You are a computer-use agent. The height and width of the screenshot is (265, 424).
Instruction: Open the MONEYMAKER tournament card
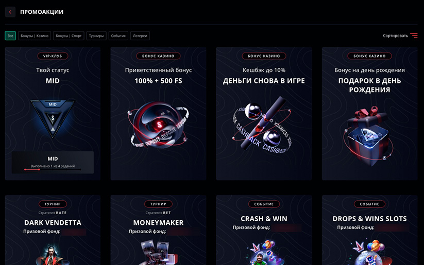coord(158,230)
